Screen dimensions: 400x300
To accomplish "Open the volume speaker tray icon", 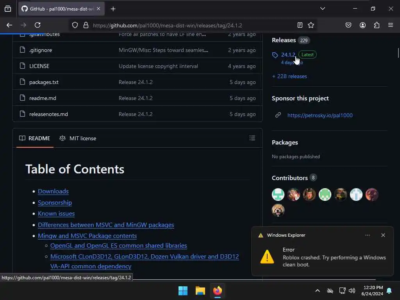I will coord(352,291).
